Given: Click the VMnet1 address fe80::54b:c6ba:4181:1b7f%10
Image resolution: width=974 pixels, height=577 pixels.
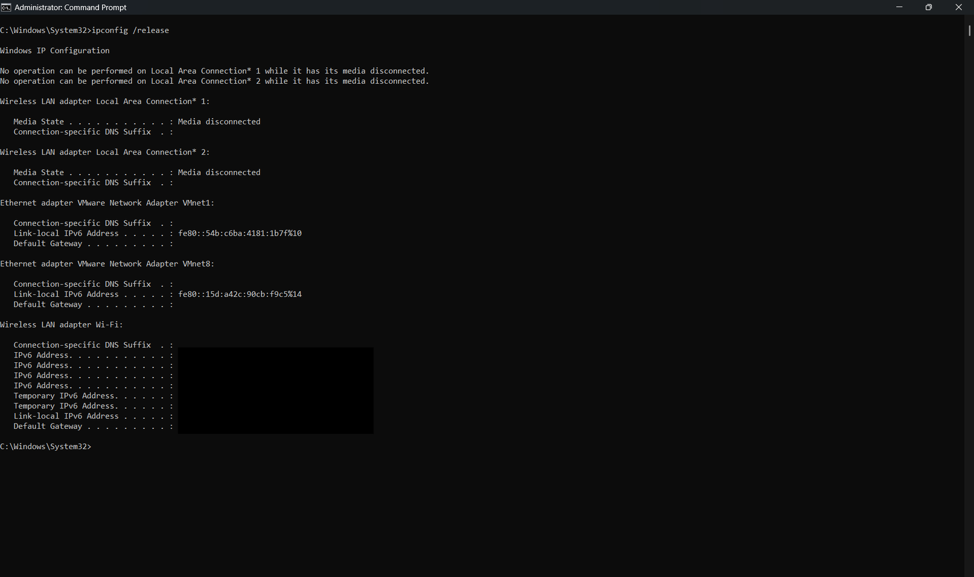Looking at the screenshot, I should point(240,234).
